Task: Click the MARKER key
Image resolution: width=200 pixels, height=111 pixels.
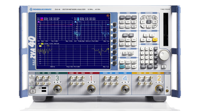Action: click(x=122, y=26)
